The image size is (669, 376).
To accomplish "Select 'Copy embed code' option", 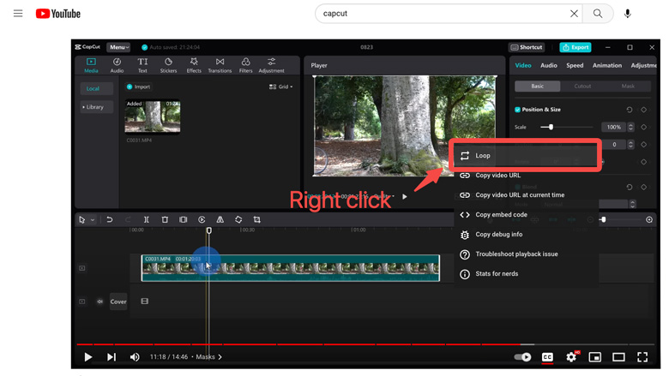I will (x=501, y=215).
